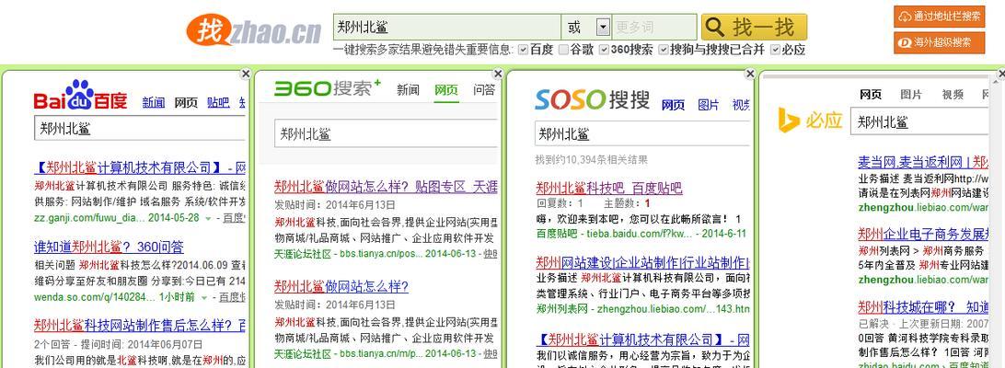Viewport: 1005px width, 368px height.
Task: Open 360搜索 问答 tab
Action: click(x=484, y=90)
